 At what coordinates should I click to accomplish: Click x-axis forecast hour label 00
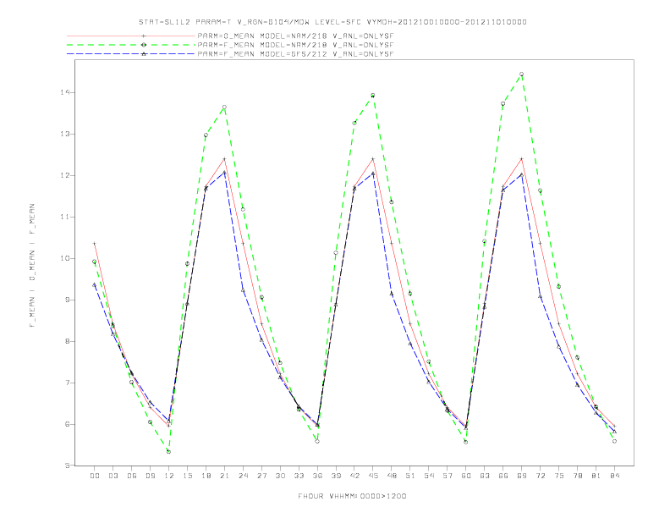95,476
